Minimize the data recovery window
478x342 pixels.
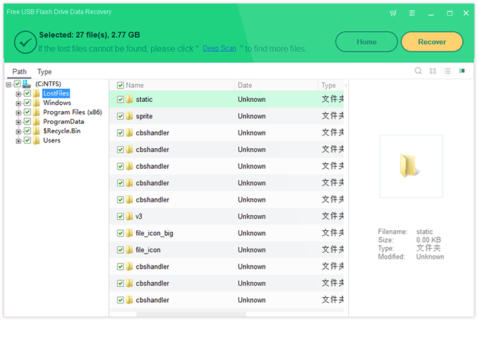point(431,14)
